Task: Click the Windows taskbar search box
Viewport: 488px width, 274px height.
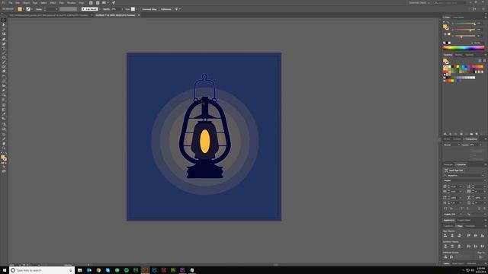Action: [42, 270]
